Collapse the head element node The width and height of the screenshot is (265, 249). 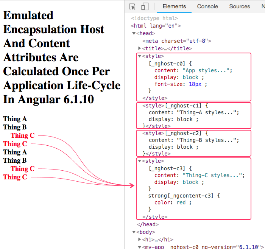point(134,33)
